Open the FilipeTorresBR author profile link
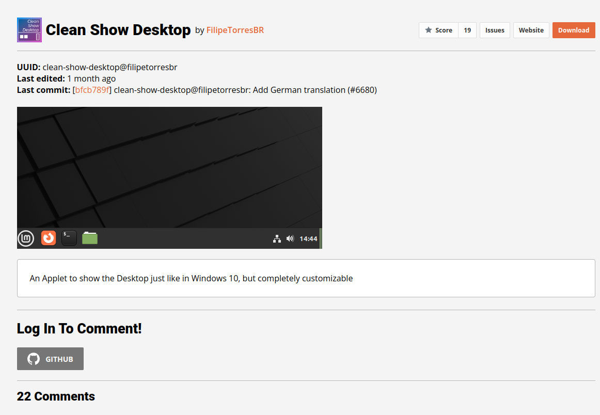Screen dimensions: 600x415 (x=235, y=30)
